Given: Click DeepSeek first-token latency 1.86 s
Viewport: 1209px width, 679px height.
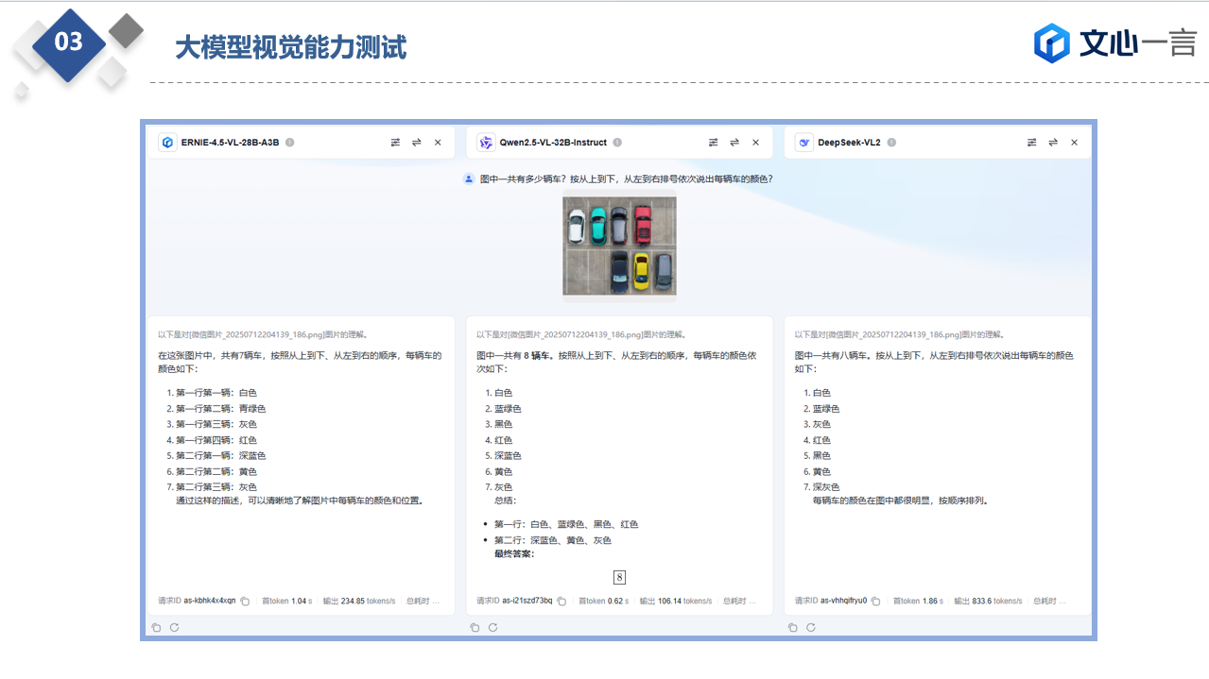Looking at the screenshot, I should pyautogui.click(x=918, y=601).
